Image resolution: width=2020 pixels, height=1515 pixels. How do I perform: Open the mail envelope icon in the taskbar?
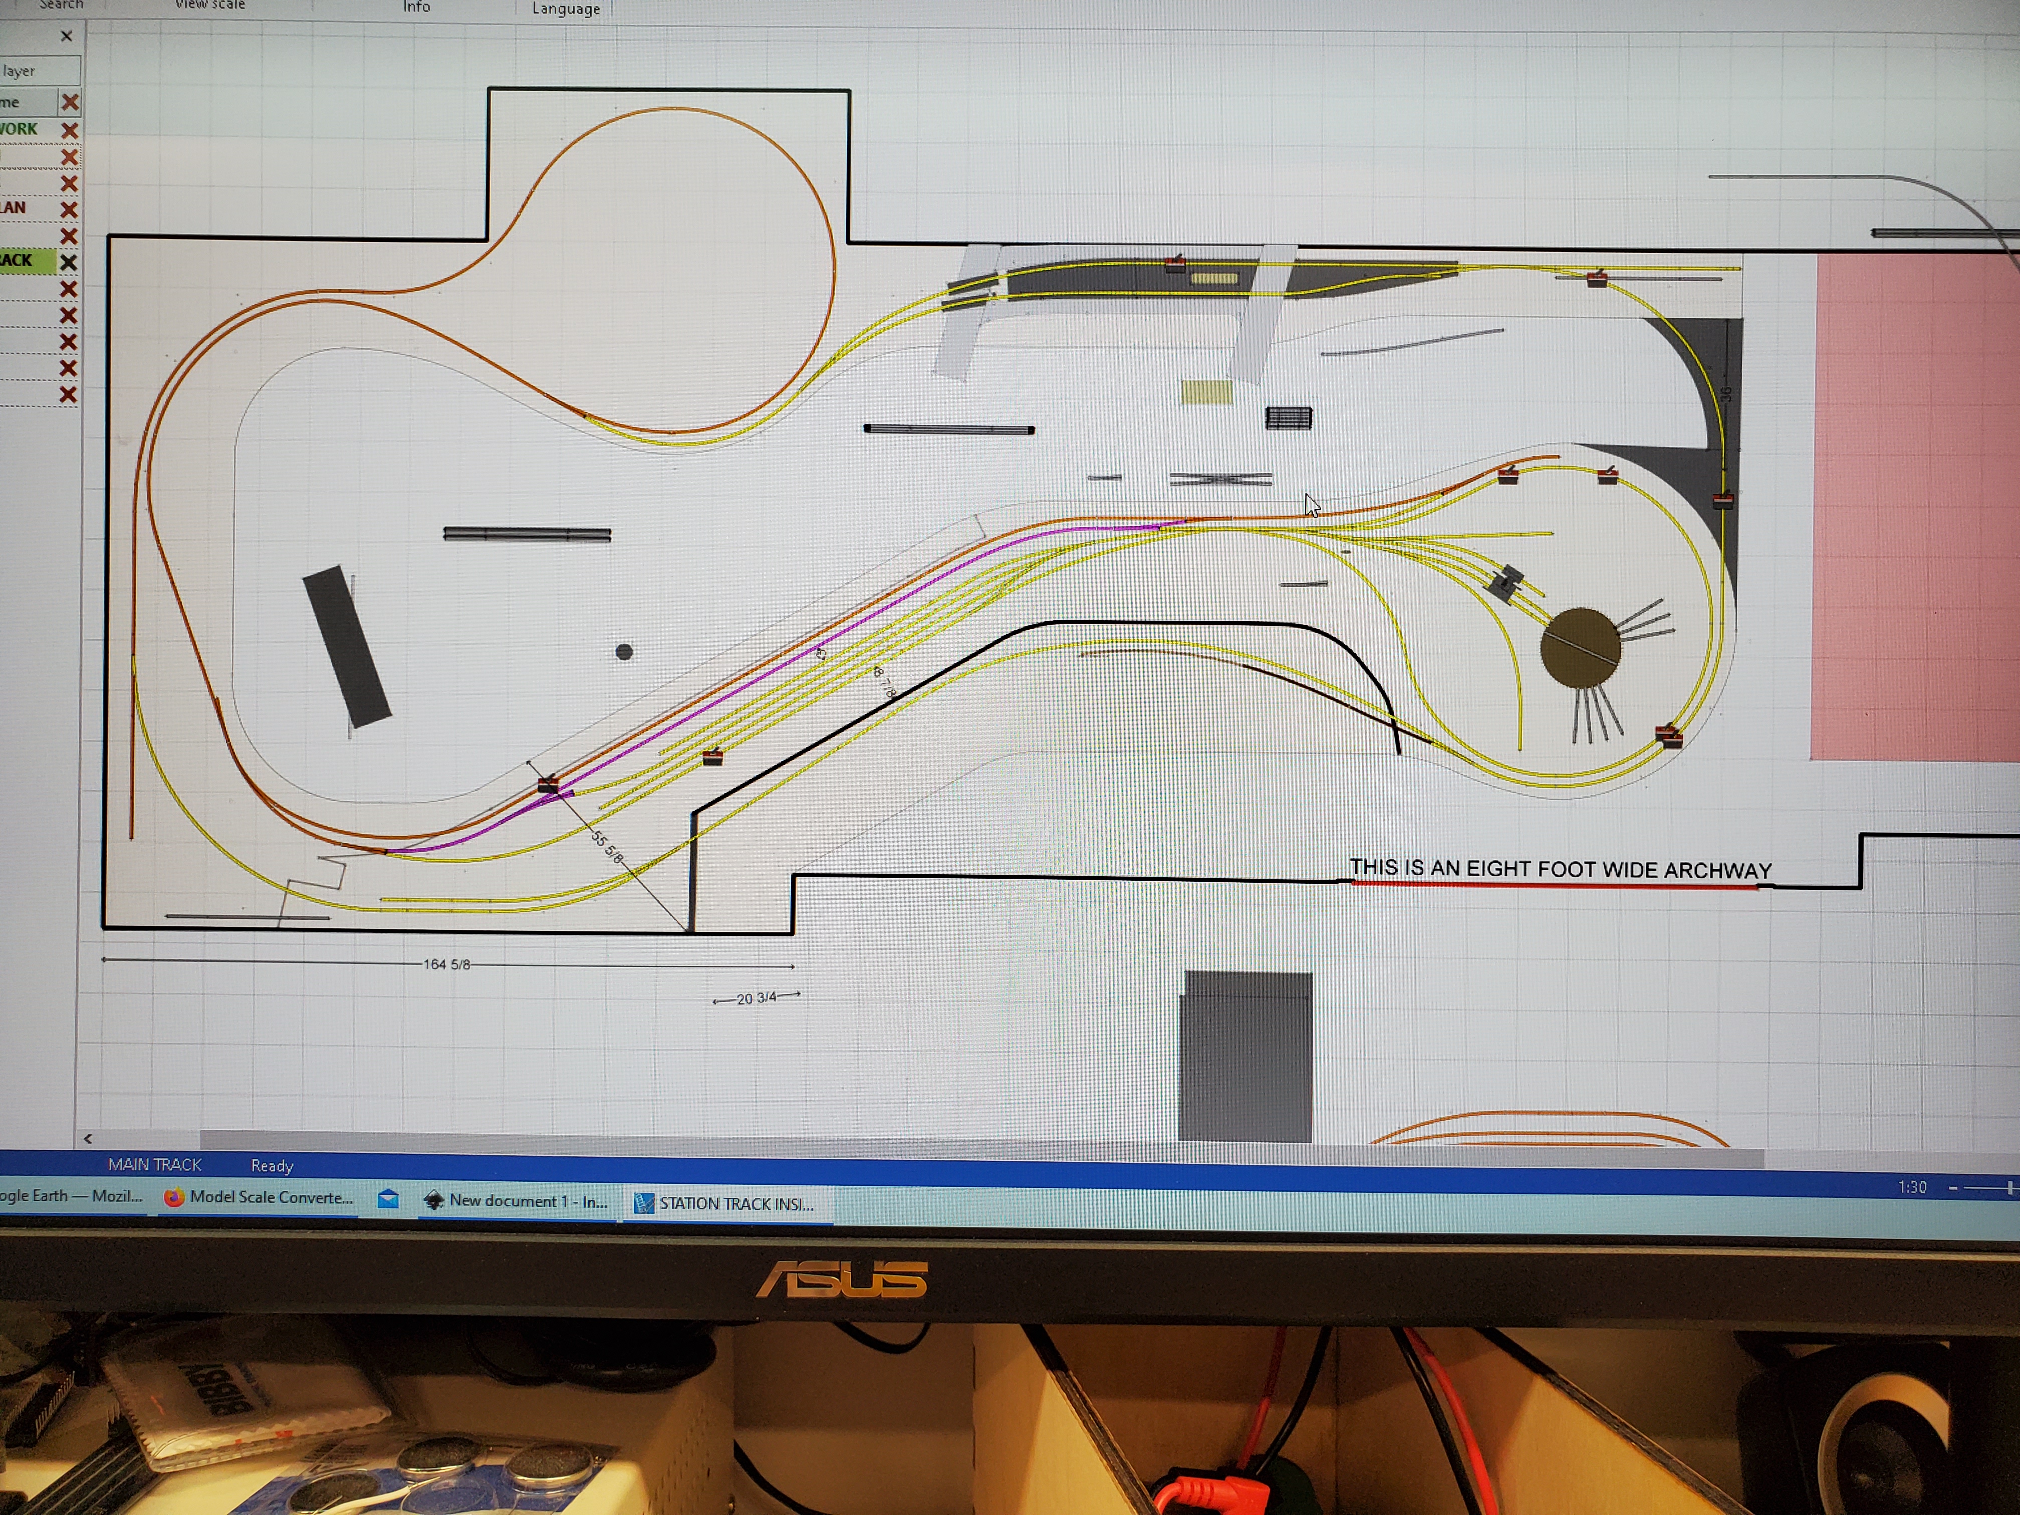tap(388, 1199)
